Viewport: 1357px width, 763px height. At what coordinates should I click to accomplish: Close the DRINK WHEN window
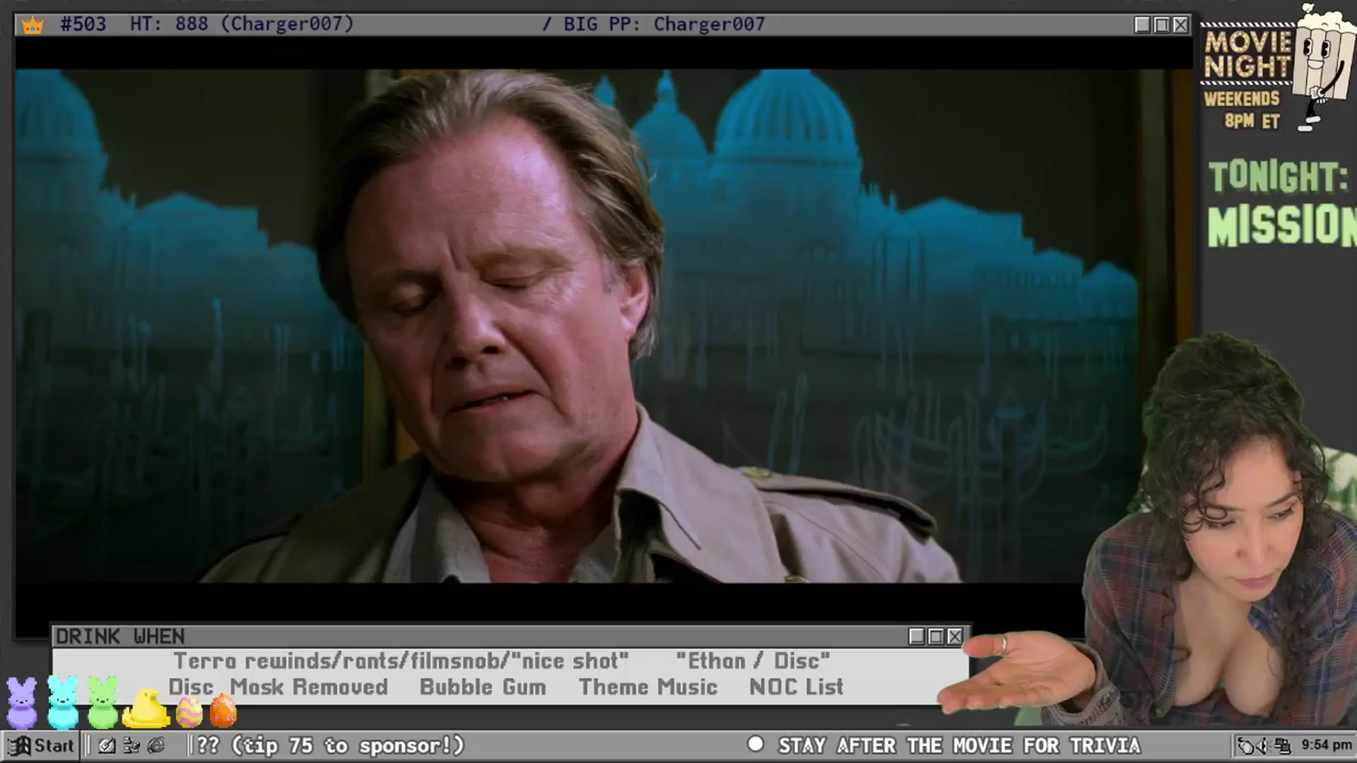[955, 637]
